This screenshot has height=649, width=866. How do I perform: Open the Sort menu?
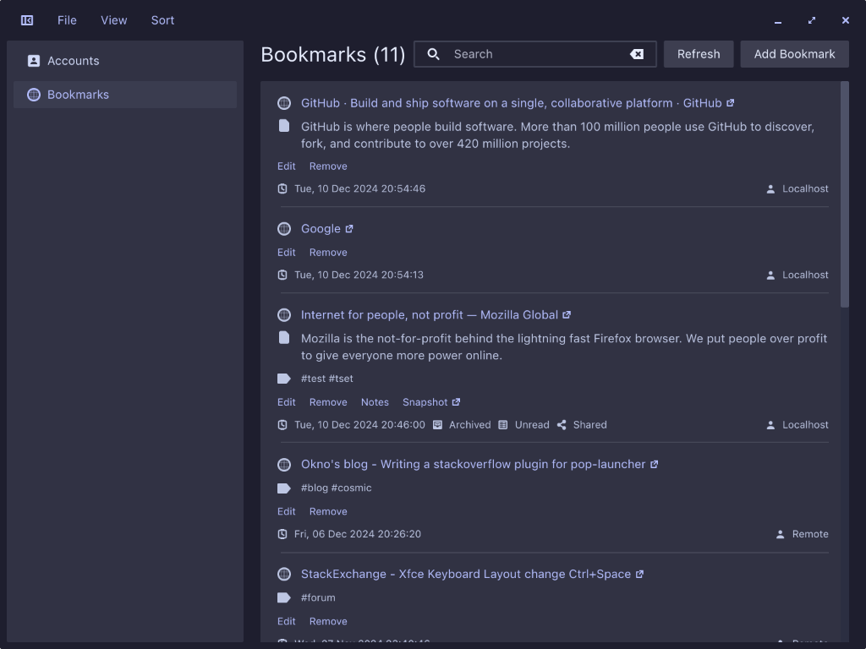click(x=162, y=20)
